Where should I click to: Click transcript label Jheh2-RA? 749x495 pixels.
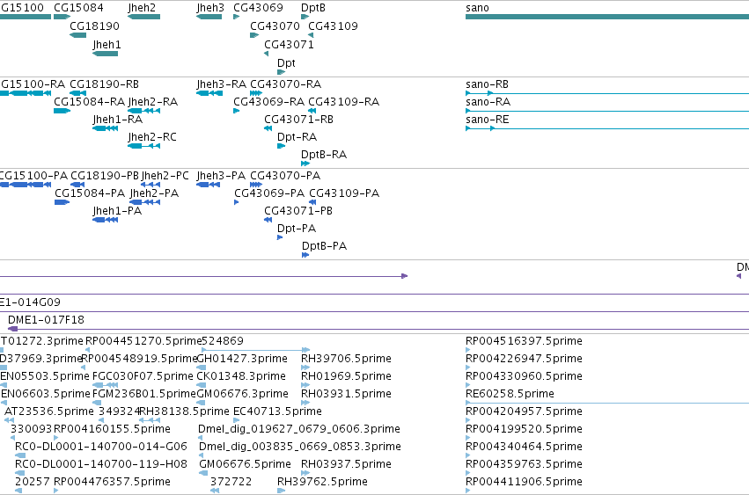(x=153, y=102)
